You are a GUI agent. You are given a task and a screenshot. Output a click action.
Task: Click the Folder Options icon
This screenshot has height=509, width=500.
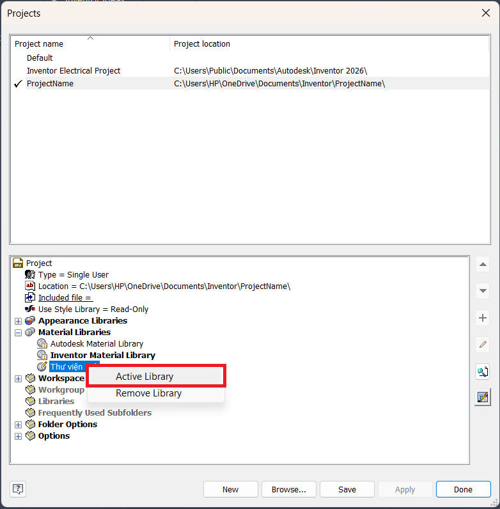(x=30, y=425)
